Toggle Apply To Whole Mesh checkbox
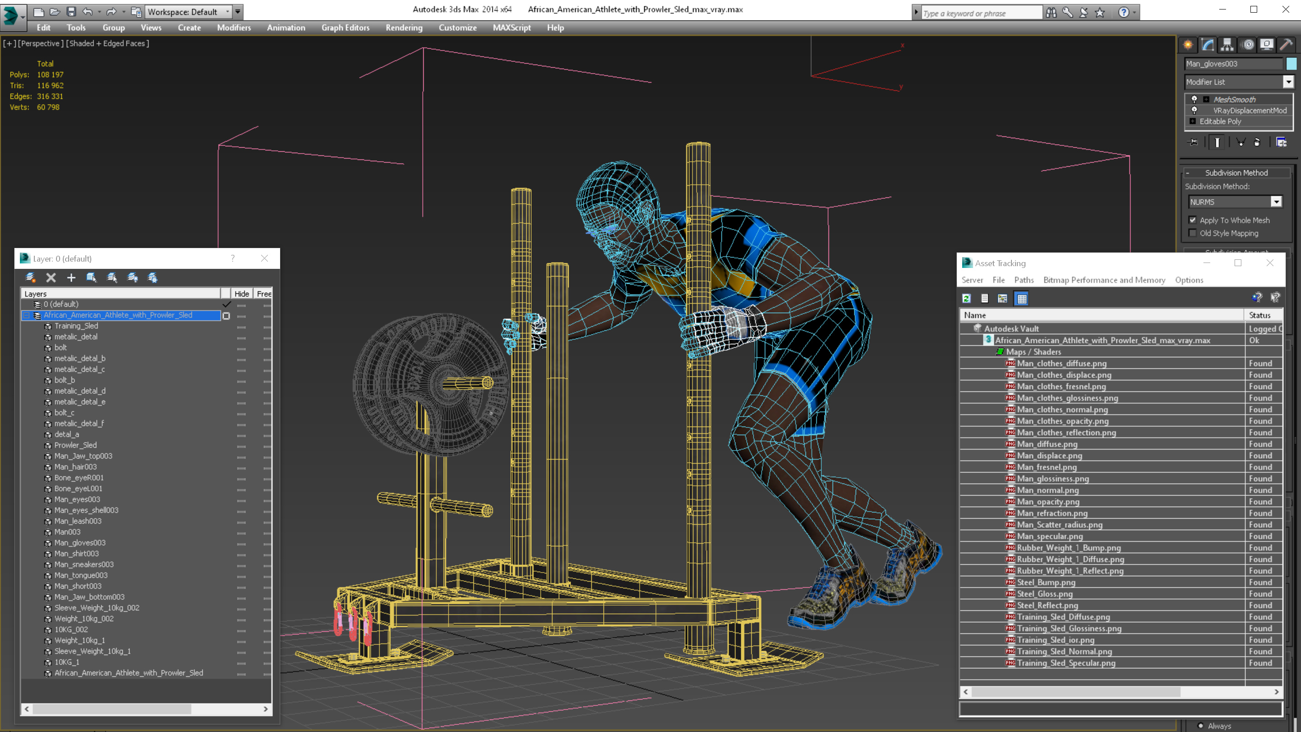This screenshot has width=1301, height=732. coord(1193,220)
